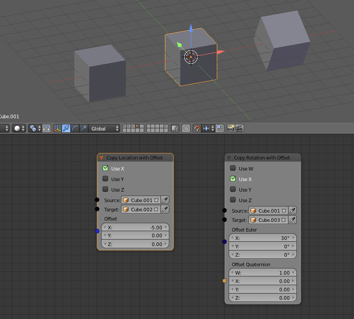Pick Source object with Copy Location eyedropper
354x319 pixels.
click(x=165, y=200)
